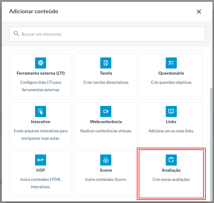Click the Ferramenta externa (LTI) globe icon
Viewport: 214px width, 203px height.
tap(41, 63)
